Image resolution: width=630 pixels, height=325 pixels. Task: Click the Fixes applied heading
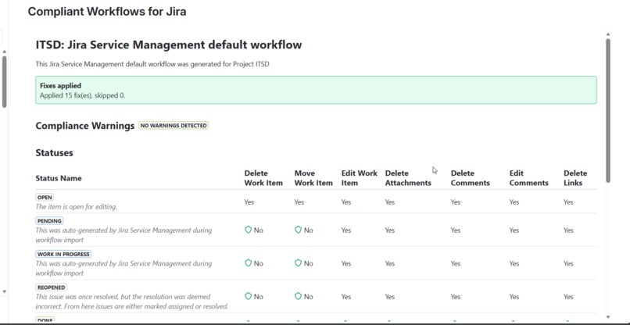[x=60, y=86]
